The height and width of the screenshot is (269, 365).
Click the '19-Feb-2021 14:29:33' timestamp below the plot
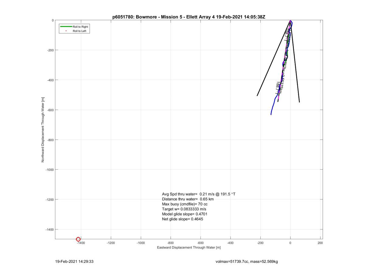point(74,261)
